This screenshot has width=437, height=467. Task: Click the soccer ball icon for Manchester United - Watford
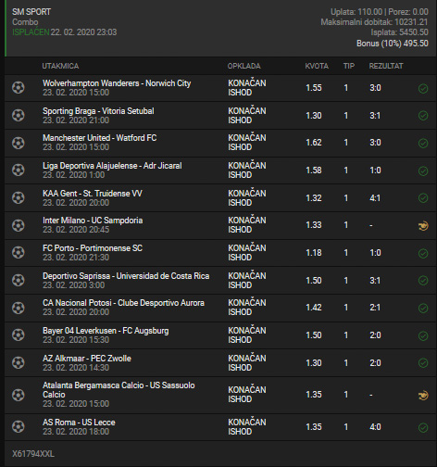[x=19, y=143]
